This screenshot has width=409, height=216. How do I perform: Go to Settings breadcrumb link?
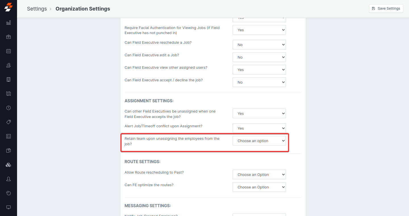pyautogui.click(x=37, y=9)
